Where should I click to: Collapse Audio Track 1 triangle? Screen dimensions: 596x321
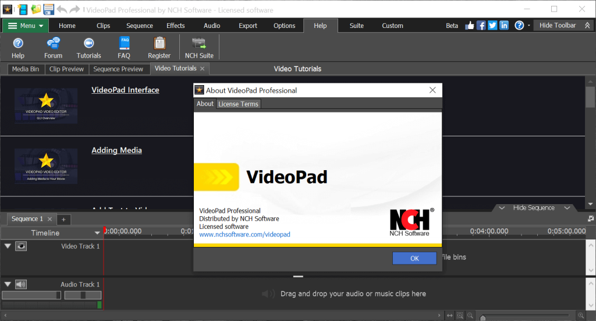tap(7, 284)
